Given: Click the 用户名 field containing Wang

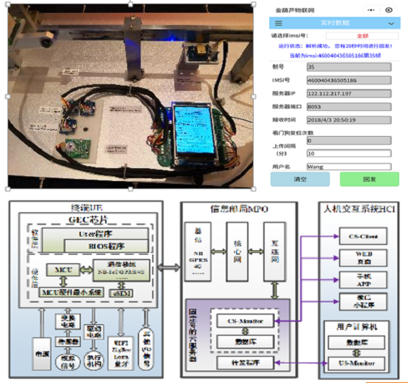Looking at the screenshot, I should click(348, 166).
